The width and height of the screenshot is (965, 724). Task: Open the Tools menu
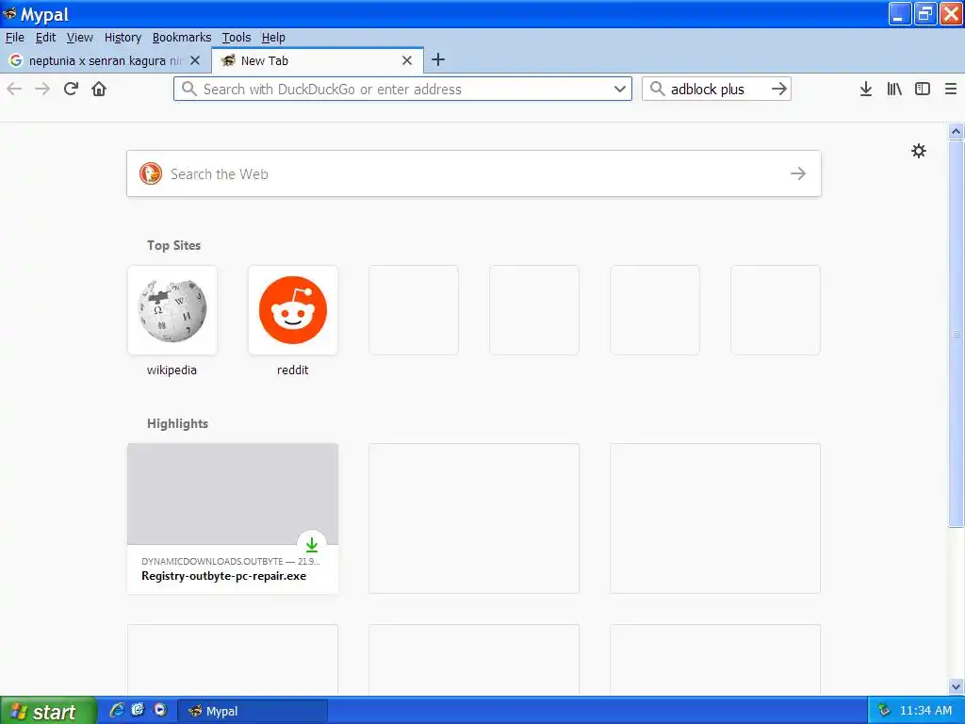pos(237,38)
